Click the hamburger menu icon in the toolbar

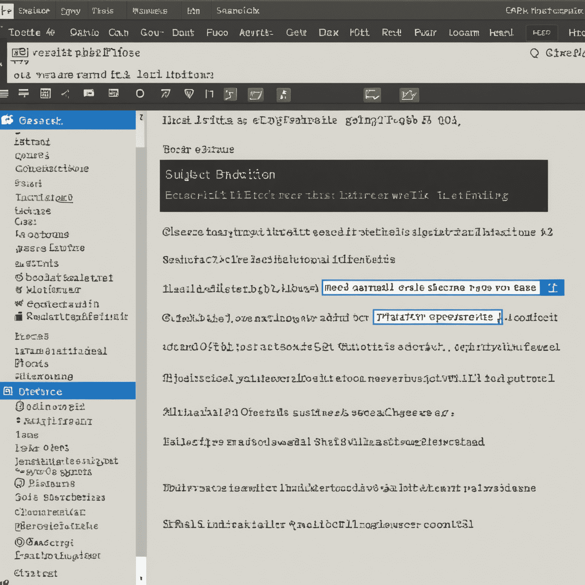tap(4, 94)
